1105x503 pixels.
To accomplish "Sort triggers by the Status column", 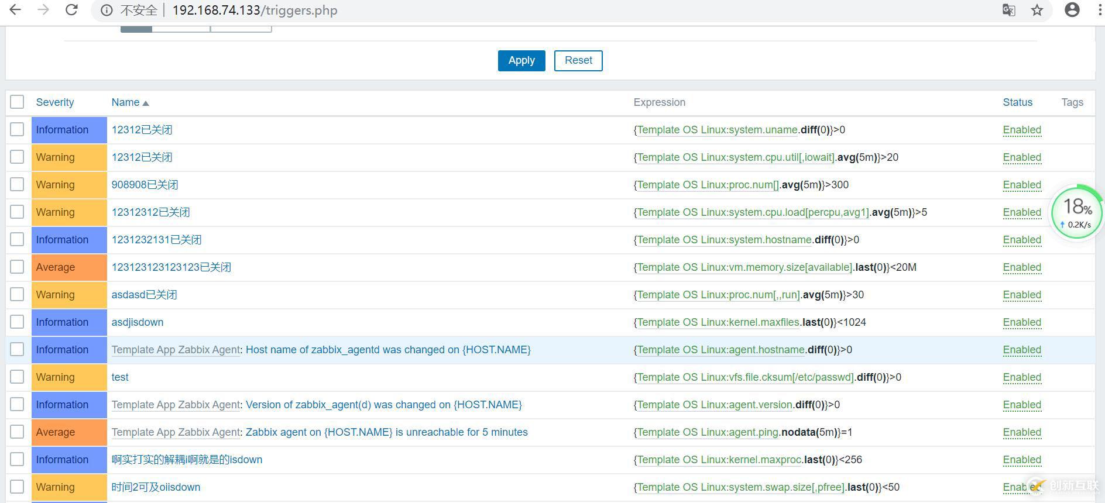I will [x=1018, y=102].
